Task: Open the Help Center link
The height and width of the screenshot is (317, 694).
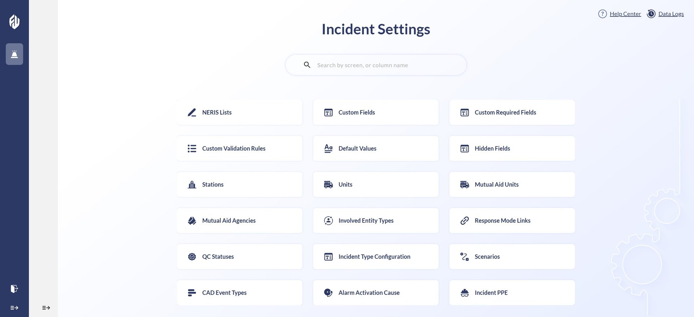Action: pyautogui.click(x=625, y=14)
